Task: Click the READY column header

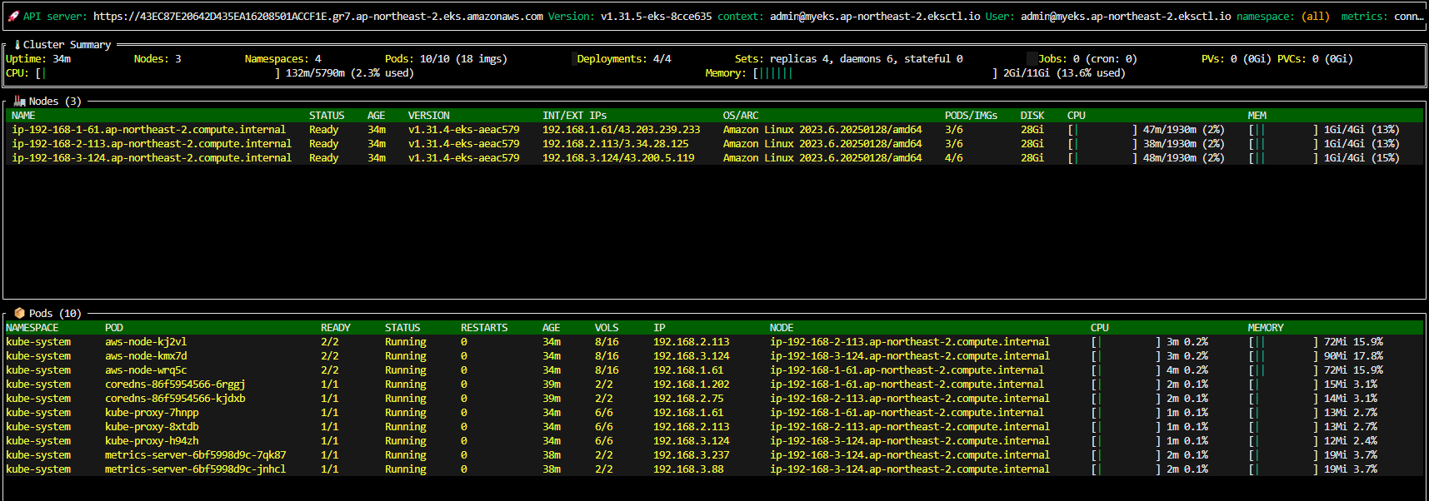Action: [336, 327]
